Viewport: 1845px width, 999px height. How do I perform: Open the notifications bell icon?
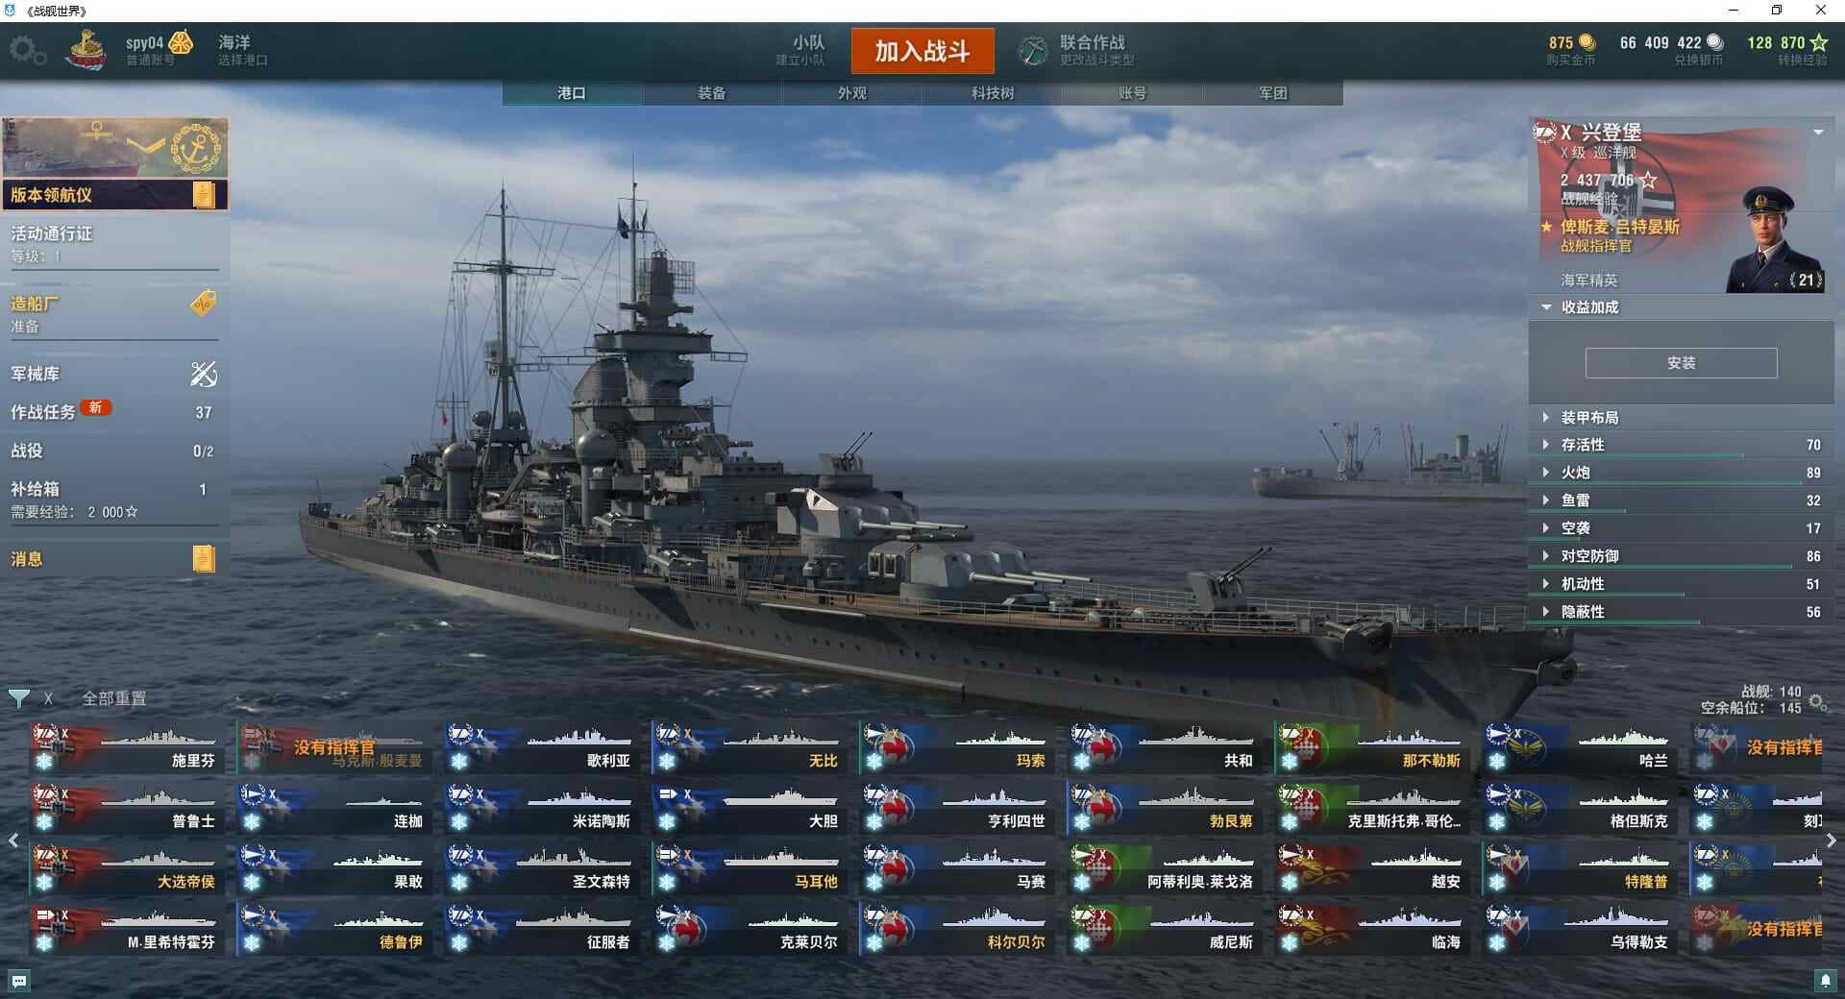point(1826,981)
